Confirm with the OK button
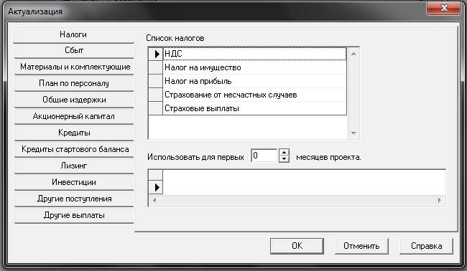The image size is (467, 271). (x=297, y=246)
